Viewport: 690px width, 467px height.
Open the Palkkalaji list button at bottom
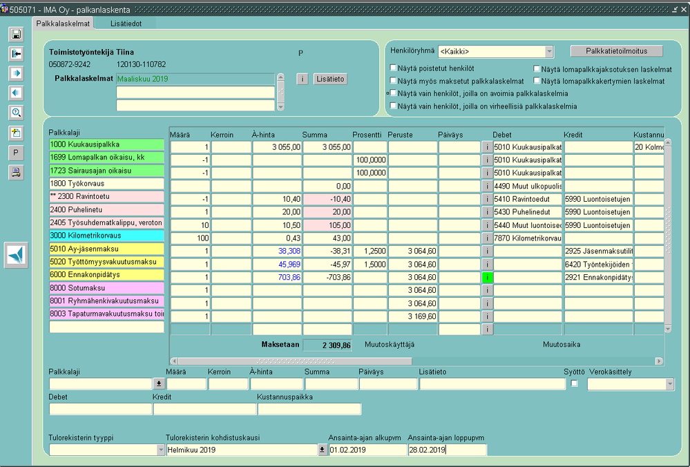pyautogui.click(x=159, y=384)
